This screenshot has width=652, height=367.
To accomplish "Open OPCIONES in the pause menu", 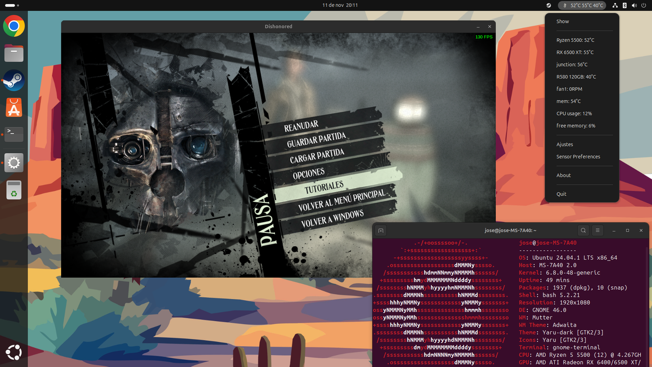I will coord(309,174).
